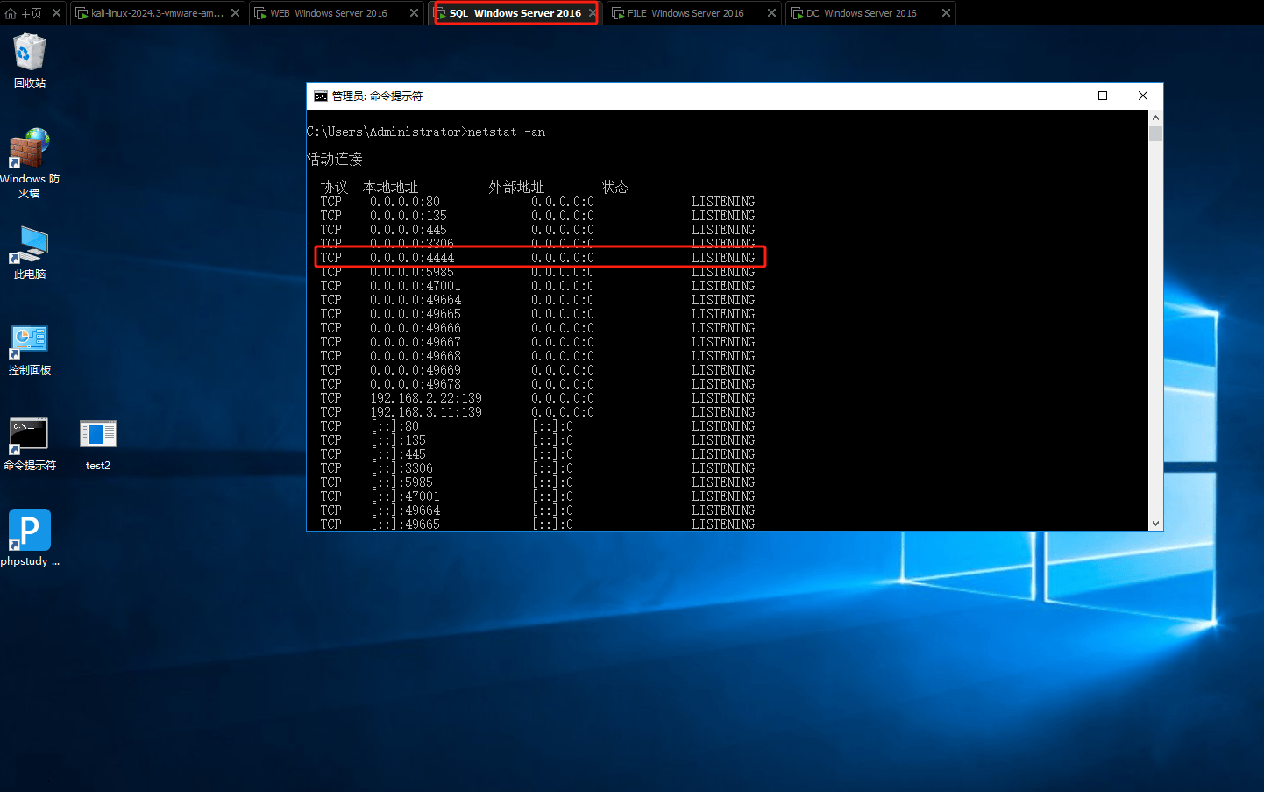Image resolution: width=1264 pixels, height=792 pixels.
Task: Close the kali-linux VM tab
Action: tap(235, 13)
